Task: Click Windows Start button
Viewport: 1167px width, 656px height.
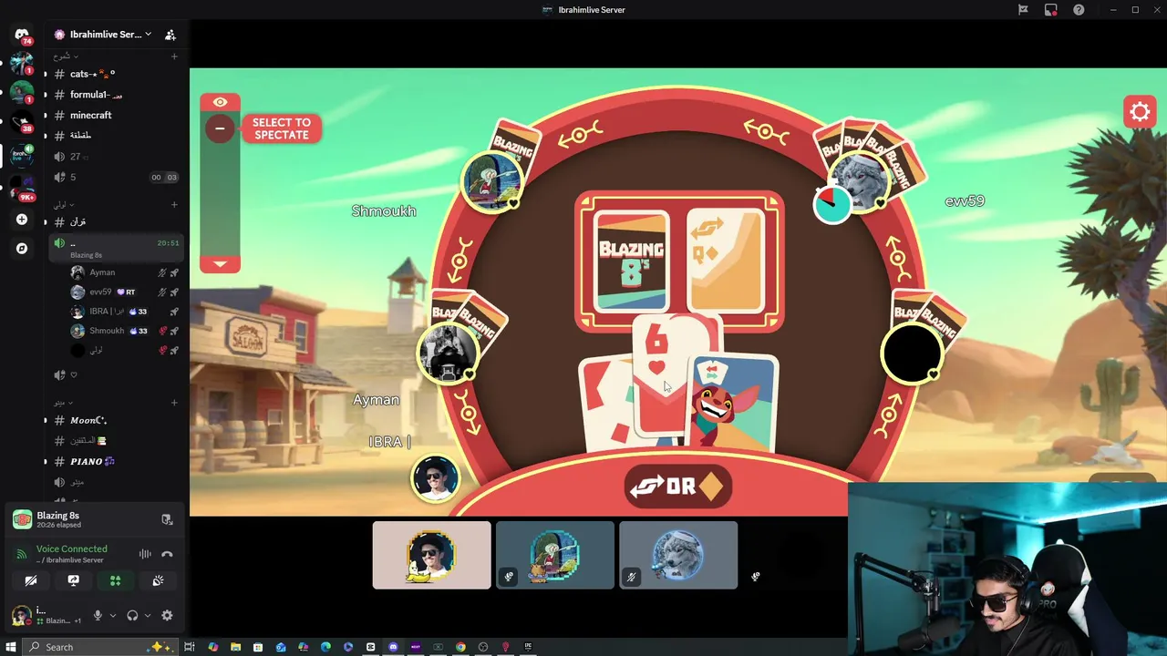Action: point(11,647)
